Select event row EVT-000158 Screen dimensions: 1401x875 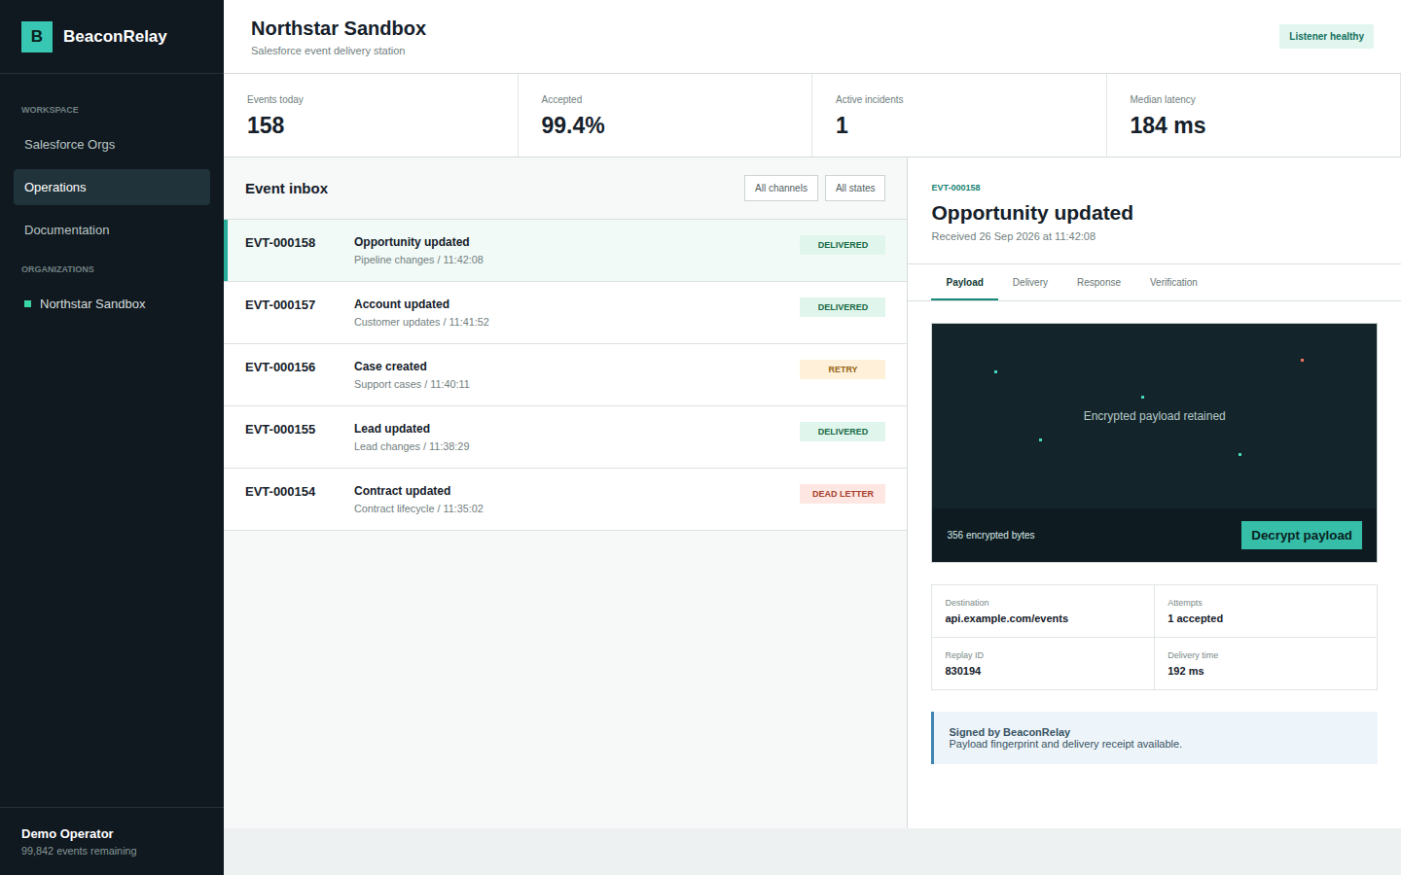(x=565, y=251)
